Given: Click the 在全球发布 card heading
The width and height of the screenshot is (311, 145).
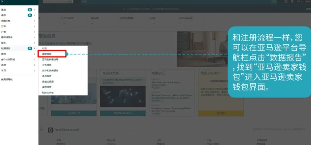Looking at the screenshot, I should [x=111, y=73].
